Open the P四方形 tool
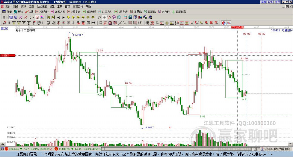This screenshot has width=293, height=157. tap(42, 11)
